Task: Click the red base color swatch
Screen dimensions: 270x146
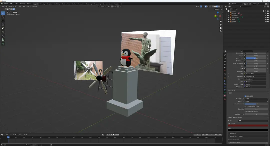Action: click(x=248, y=126)
